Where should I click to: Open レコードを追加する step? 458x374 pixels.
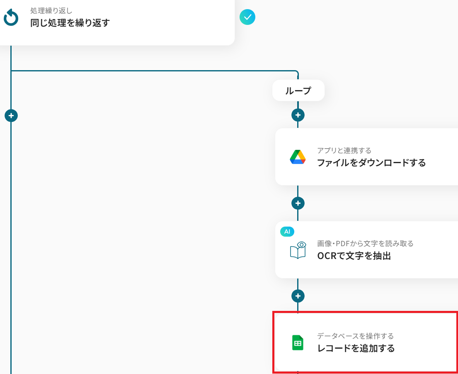coord(366,342)
